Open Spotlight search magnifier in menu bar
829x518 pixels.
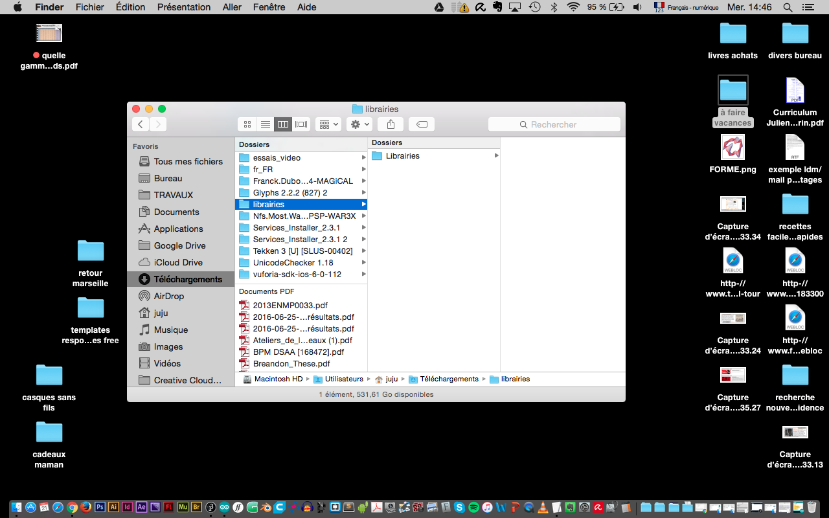point(788,7)
